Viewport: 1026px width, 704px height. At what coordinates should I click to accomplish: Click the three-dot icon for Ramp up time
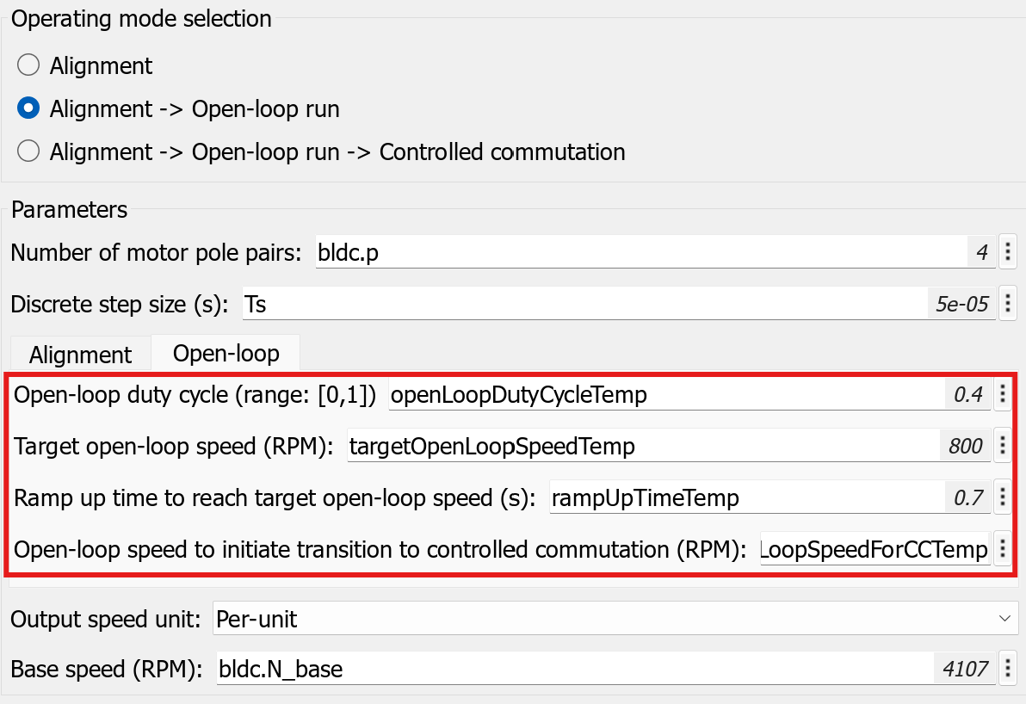pos(1002,497)
